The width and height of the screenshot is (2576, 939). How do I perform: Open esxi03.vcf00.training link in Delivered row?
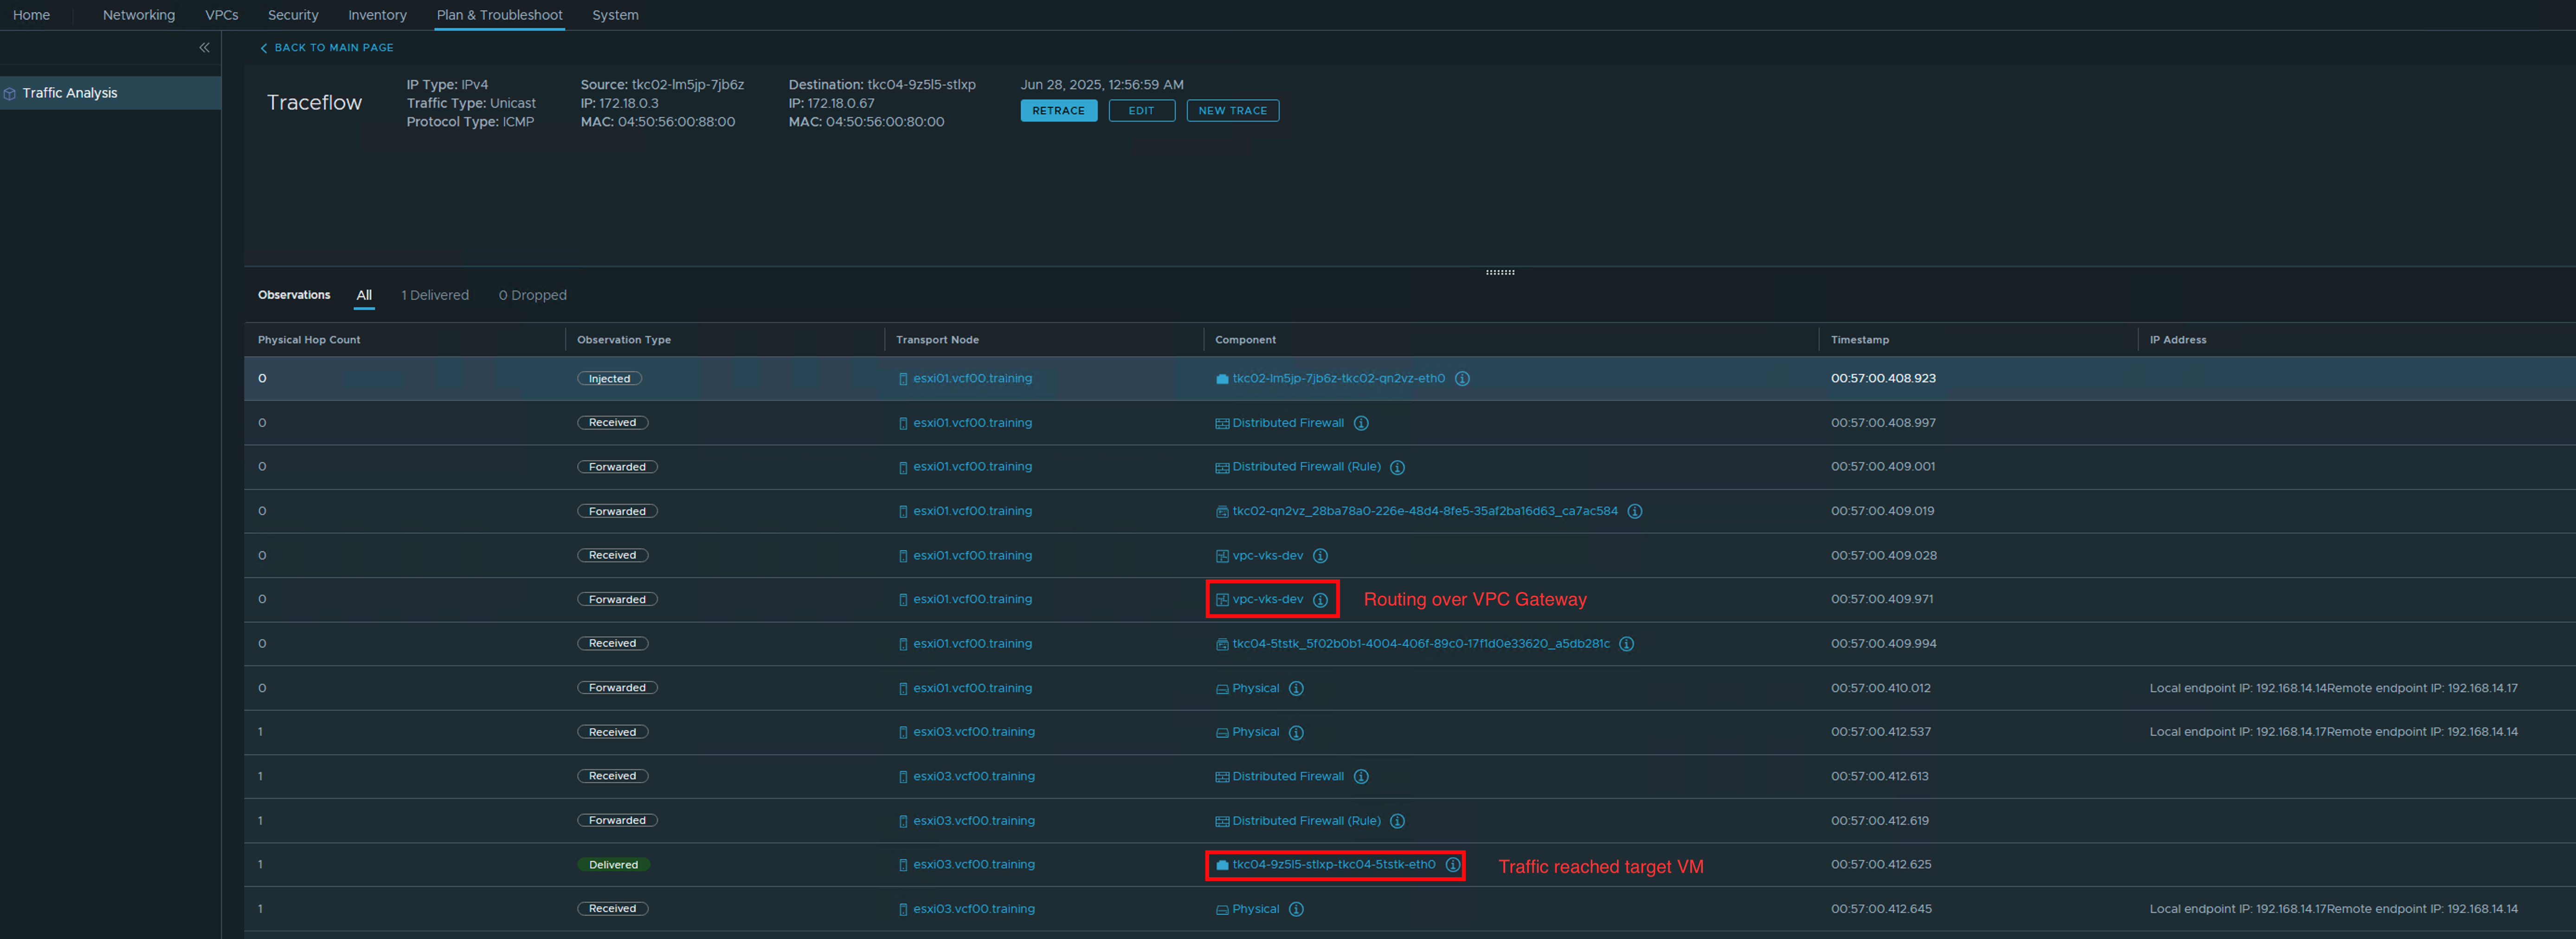(x=974, y=865)
